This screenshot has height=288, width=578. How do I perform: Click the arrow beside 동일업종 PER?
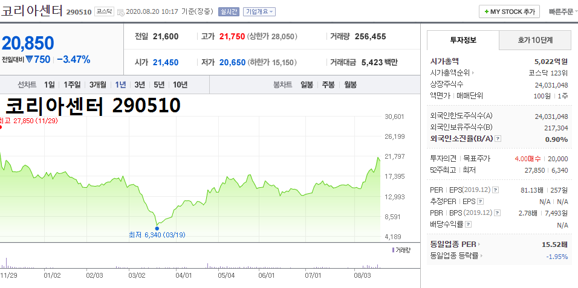click(x=479, y=244)
